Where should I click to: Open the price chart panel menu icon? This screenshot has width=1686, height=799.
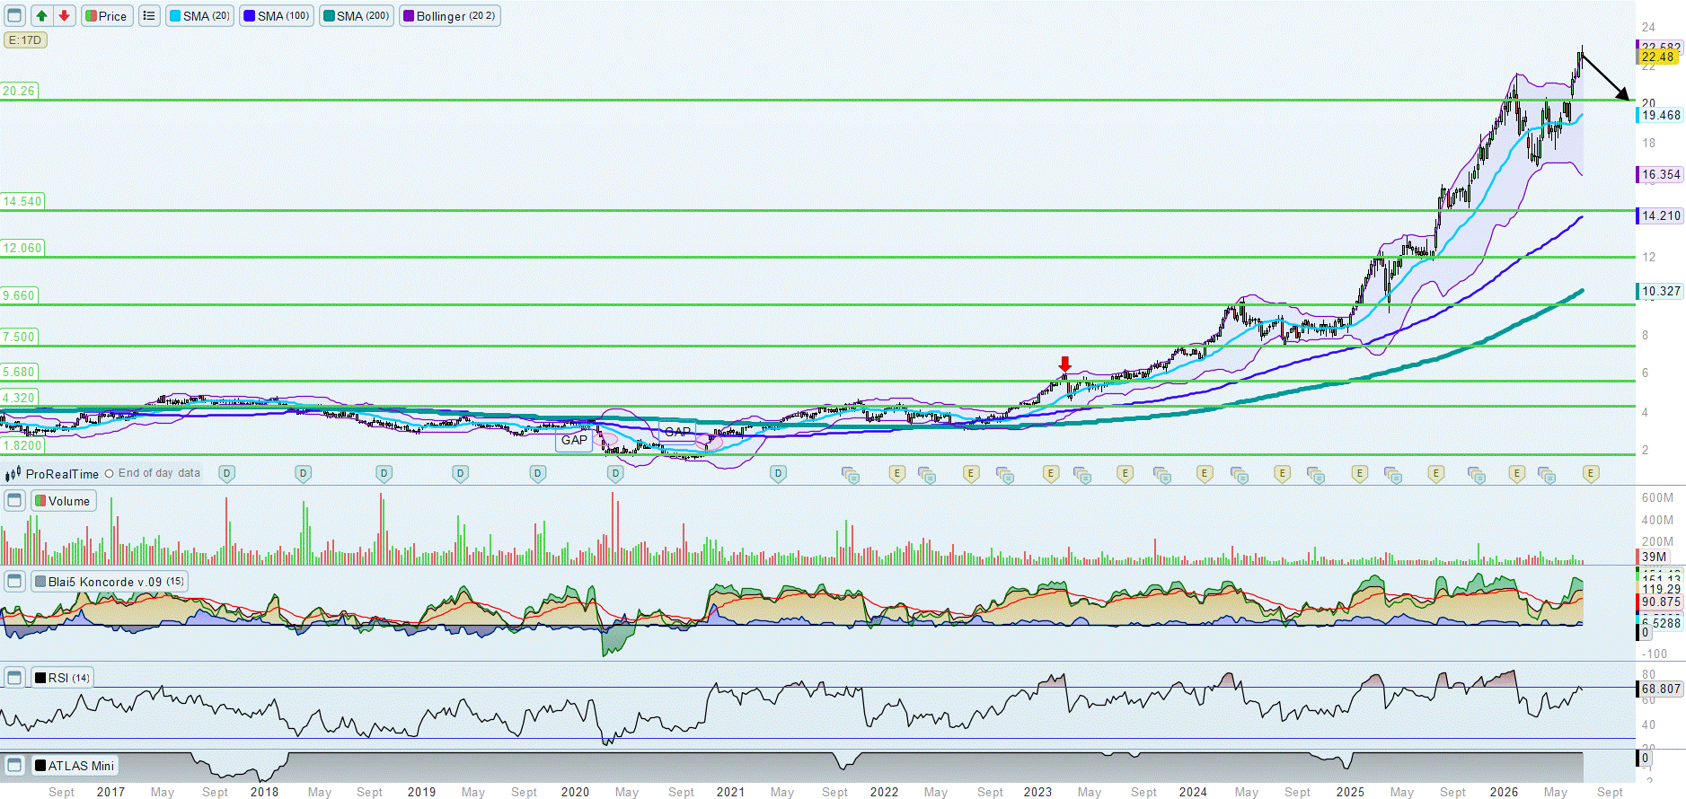click(14, 15)
